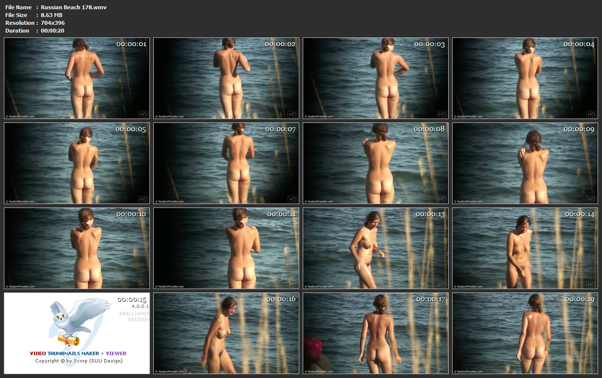This screenshot has width=602, height=378.
Task: Click the 'Video Thumbnails Maker + Viewer' title text
Action: [x=78, y=353]
